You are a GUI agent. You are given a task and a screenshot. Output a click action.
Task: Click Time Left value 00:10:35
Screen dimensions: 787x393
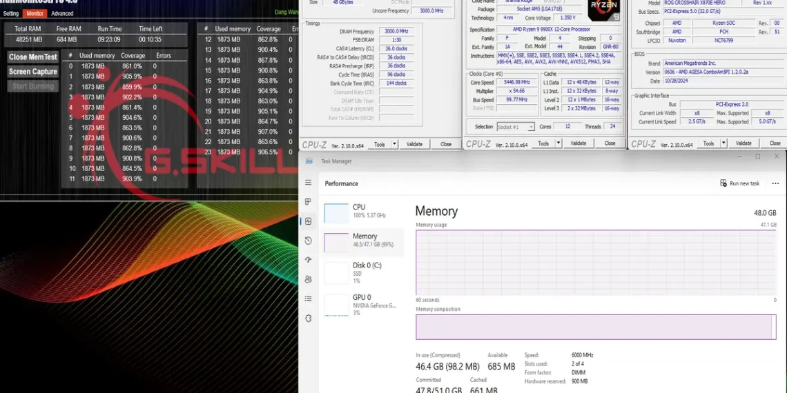pyautogui.click(x=150, y=39)
